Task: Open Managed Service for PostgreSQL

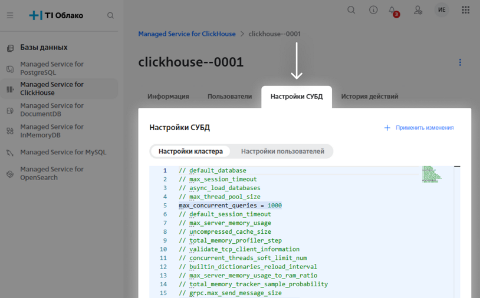Action: (52, 68)
